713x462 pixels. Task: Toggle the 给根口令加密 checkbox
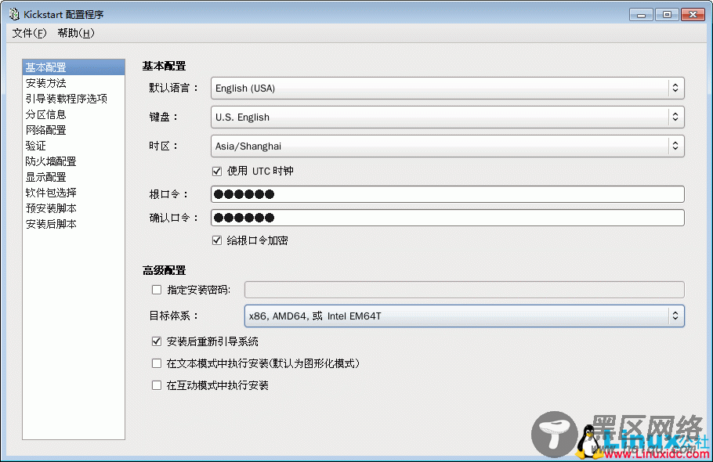[x=217, y=240]
